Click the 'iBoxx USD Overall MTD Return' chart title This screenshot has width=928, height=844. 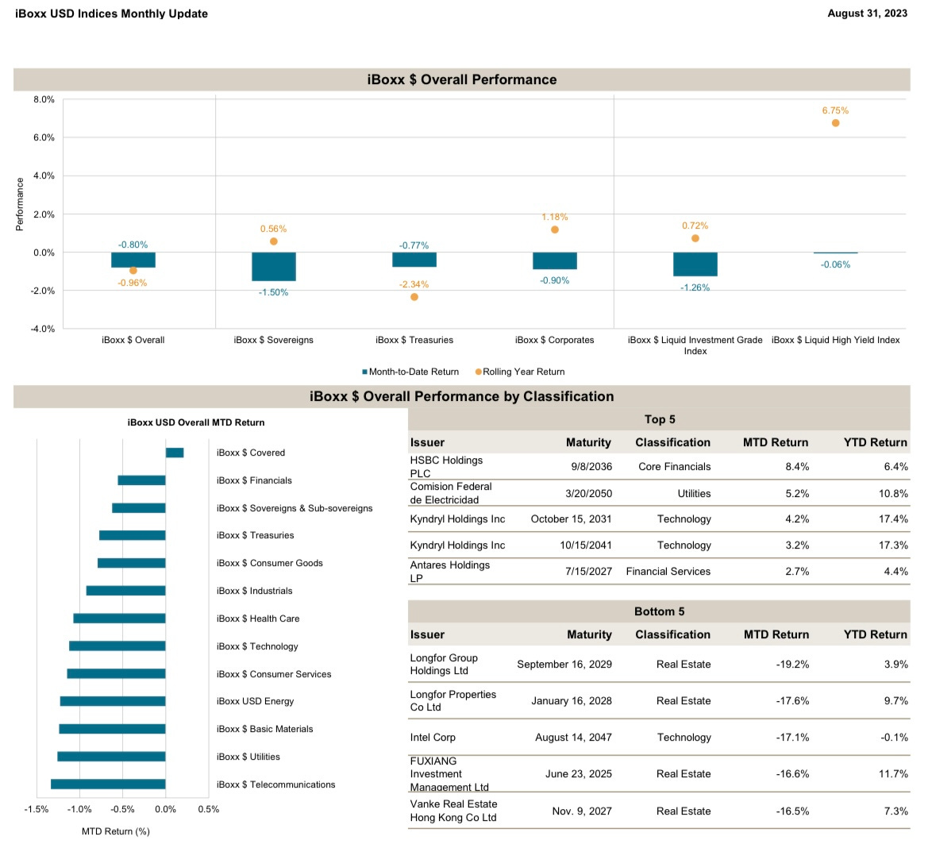coord(196,422)
